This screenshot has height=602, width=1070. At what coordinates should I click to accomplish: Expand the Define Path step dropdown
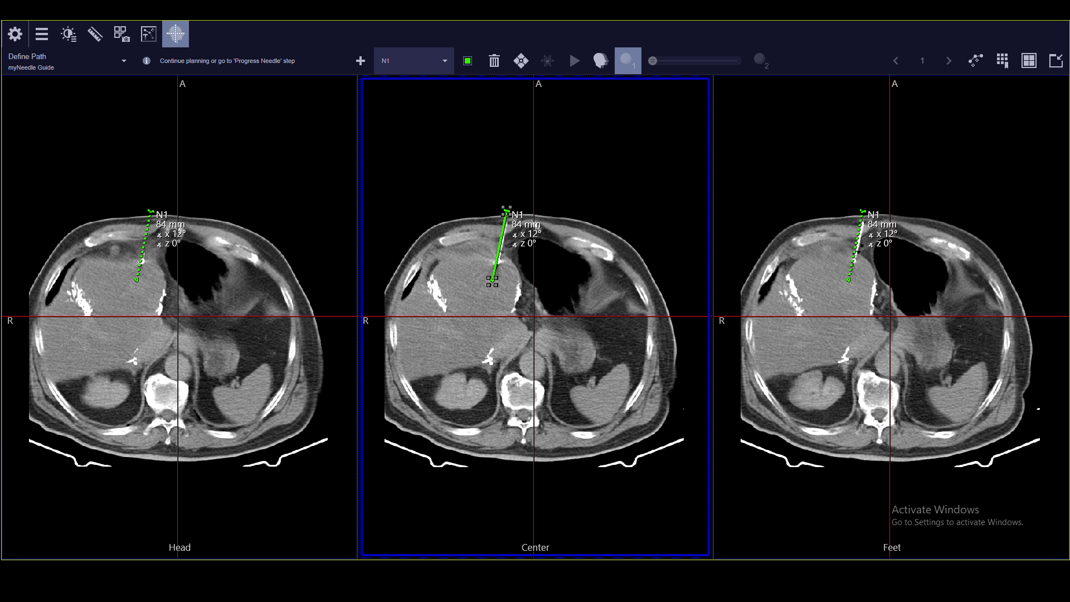point(124,61)
